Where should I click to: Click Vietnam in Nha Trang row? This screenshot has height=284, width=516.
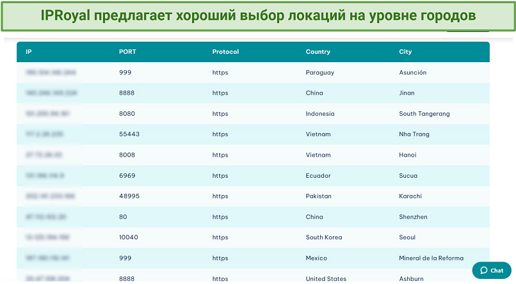318,134
